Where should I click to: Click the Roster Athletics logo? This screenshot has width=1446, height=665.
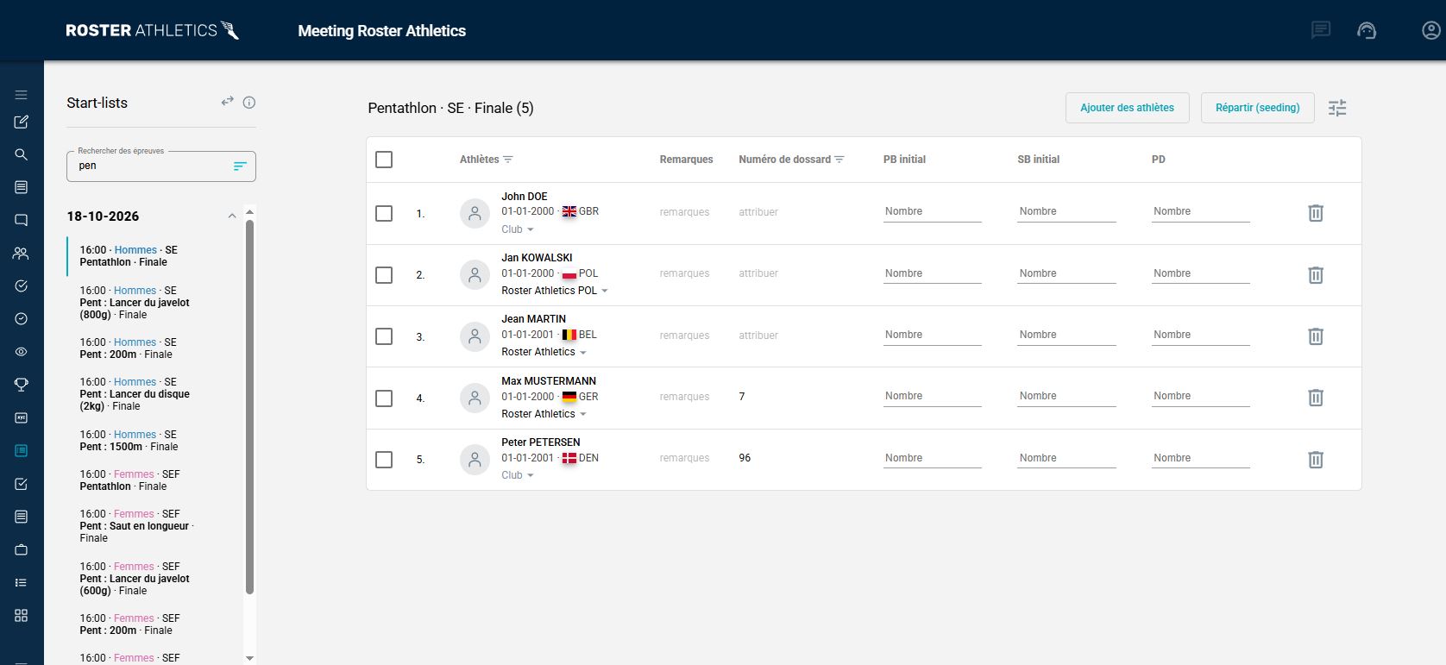click(x=152, y=30)
